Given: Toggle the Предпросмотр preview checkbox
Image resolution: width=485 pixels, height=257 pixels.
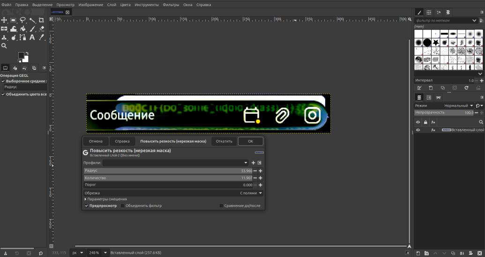Looking at the screenshot, I should pos(87,206).
